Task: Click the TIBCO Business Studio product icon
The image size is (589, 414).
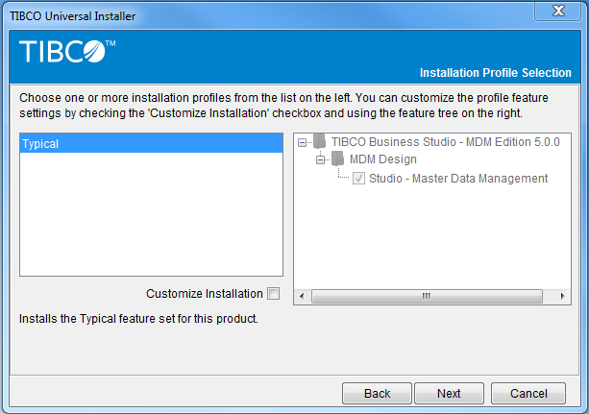Action: pyautogui.click(x=319, y=141)
